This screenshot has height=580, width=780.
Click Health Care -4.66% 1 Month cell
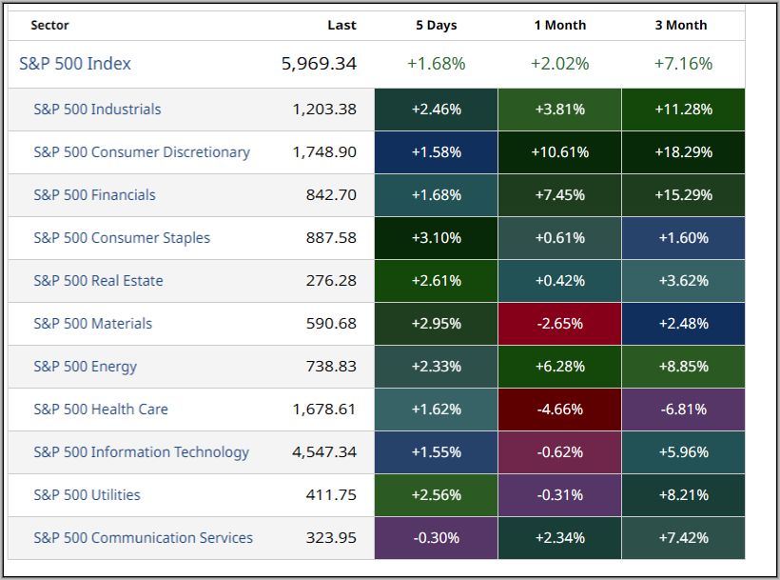(x=559, y=410)
